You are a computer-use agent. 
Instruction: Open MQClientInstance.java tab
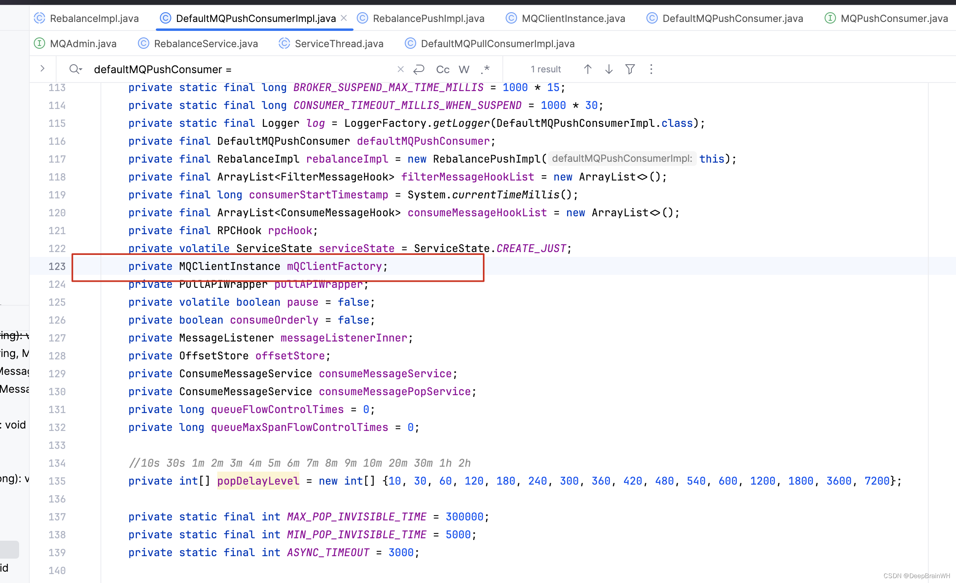(565, 18)
